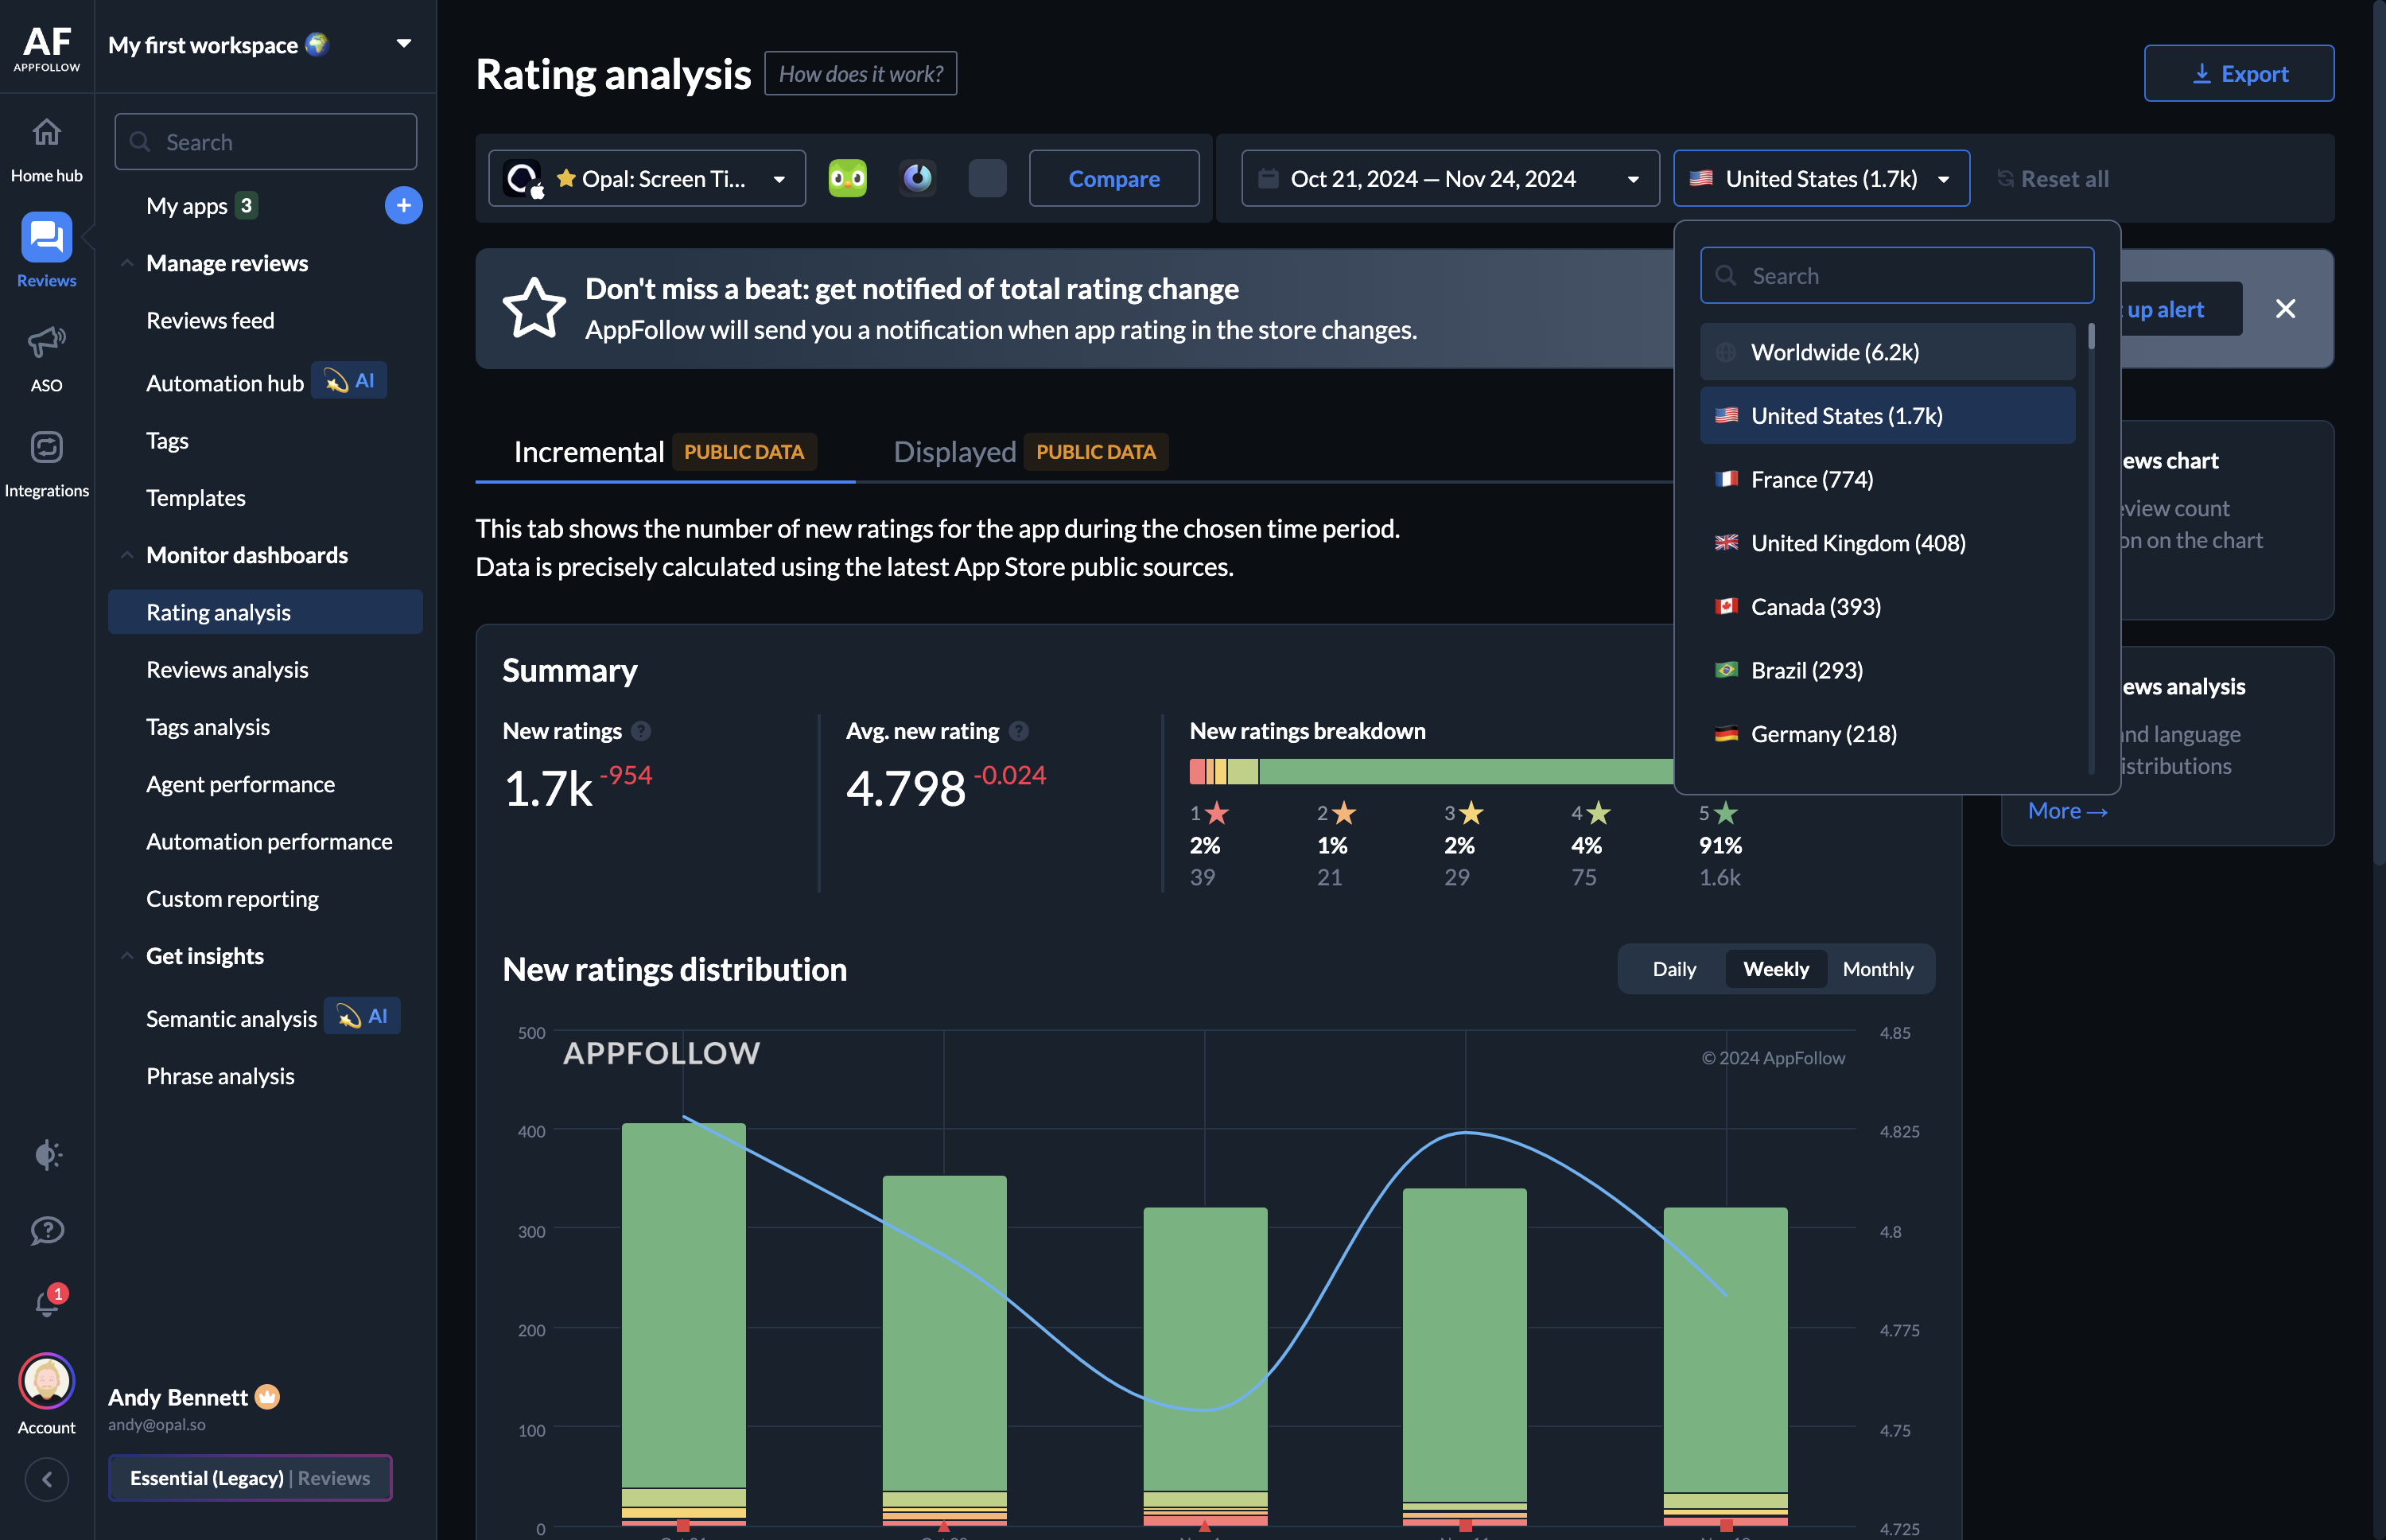The image size is (2386, 1540).
Task: Expand the workspace selector dropdown
Action: 404,44
